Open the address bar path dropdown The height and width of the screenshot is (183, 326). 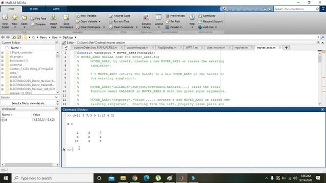(x=318, y=37)
